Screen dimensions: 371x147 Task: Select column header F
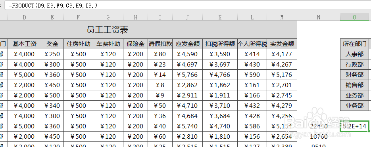point(78,17)
